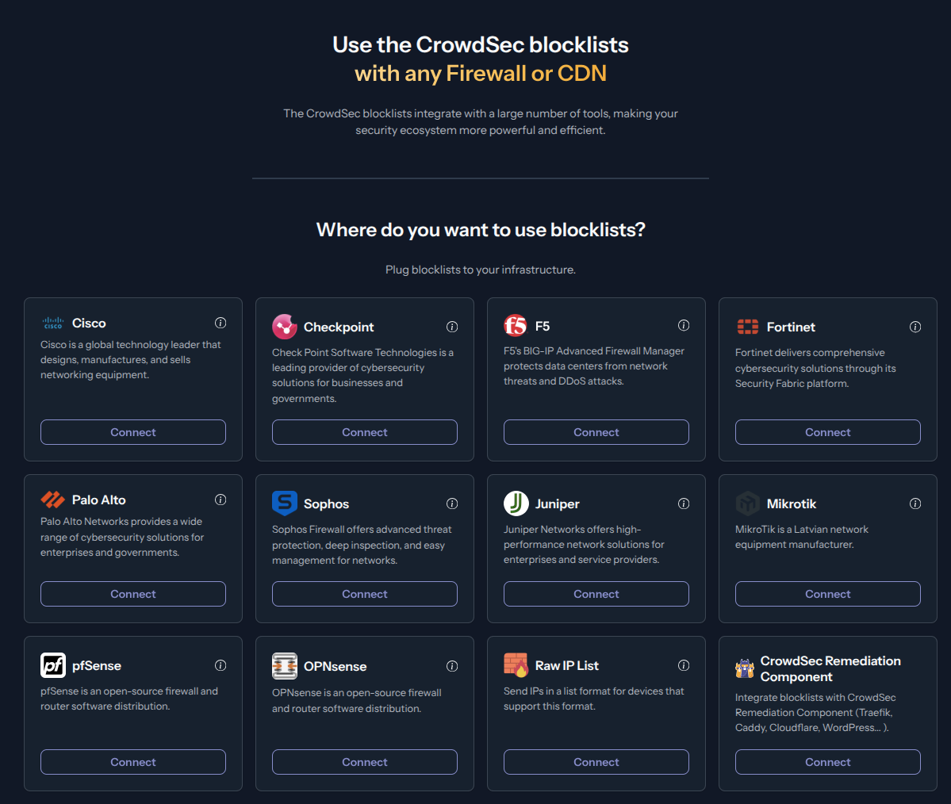
Task: Click the Raw IP List firewall icon
Action: [516, 665]
